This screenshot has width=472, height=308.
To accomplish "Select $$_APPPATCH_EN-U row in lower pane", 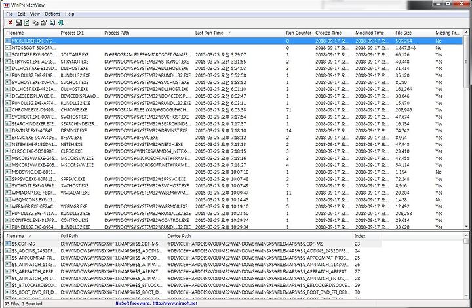I will 193,279.
